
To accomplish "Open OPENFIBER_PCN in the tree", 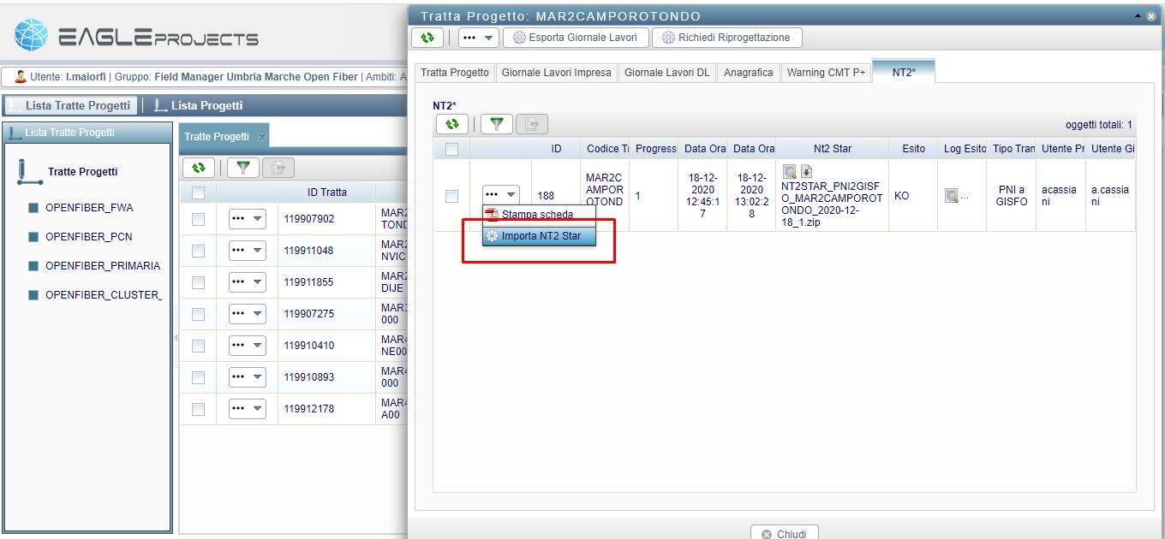I will pos(89,237).
